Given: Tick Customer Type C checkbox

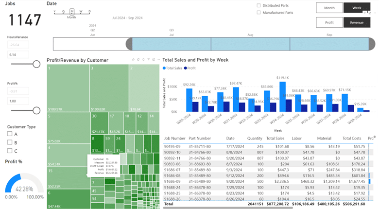Looking at the screenshot, I should click(x=10, y=151).
